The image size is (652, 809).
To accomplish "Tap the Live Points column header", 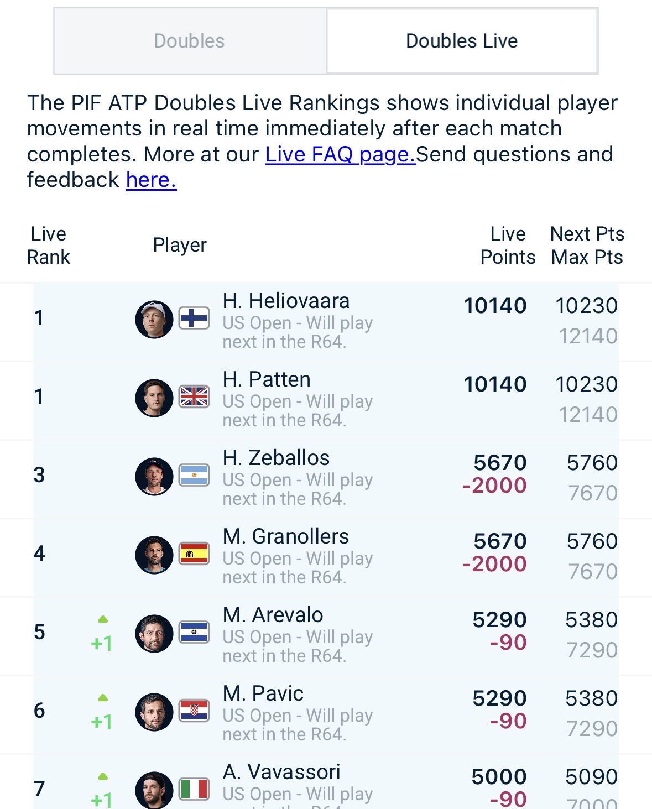I will tap(508, 246).
